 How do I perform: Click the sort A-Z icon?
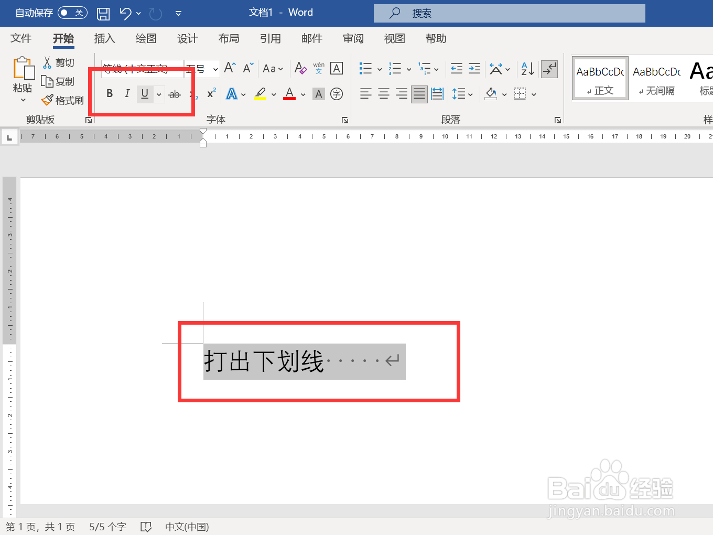(x=527, y=69)
